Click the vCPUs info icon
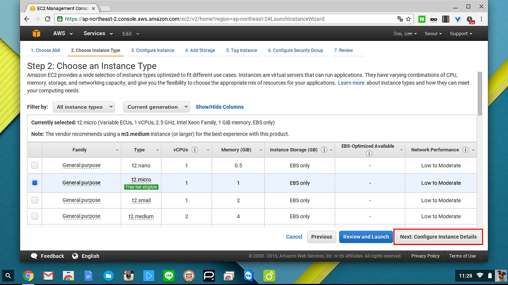 click(x=194, y=150)
